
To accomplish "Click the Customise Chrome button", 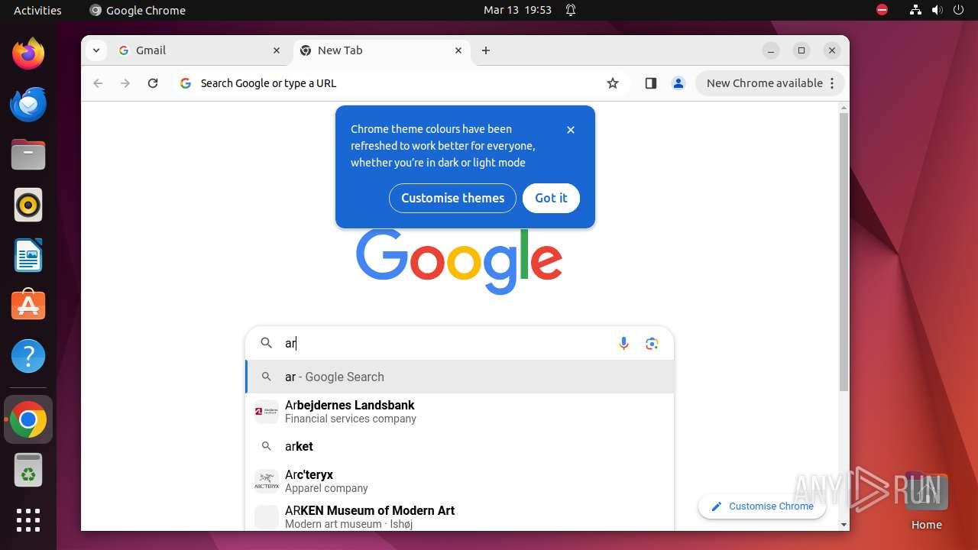I will pos(762,506).
